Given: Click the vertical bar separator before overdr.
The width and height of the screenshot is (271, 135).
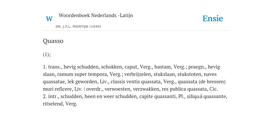Looking at the screenshot, I should [x=84, y=89].
